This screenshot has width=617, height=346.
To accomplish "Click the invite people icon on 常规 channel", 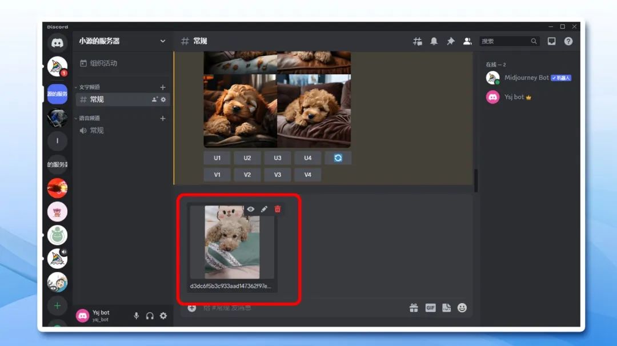I will click(155, 99).
